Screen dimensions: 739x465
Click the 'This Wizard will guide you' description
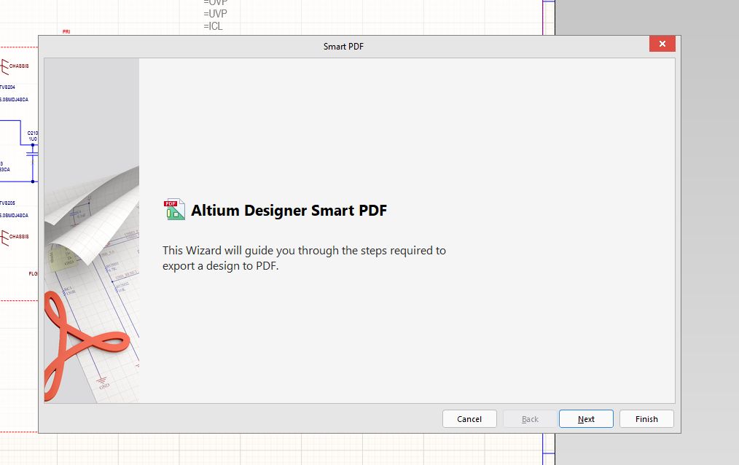click(x=304, y=258)
